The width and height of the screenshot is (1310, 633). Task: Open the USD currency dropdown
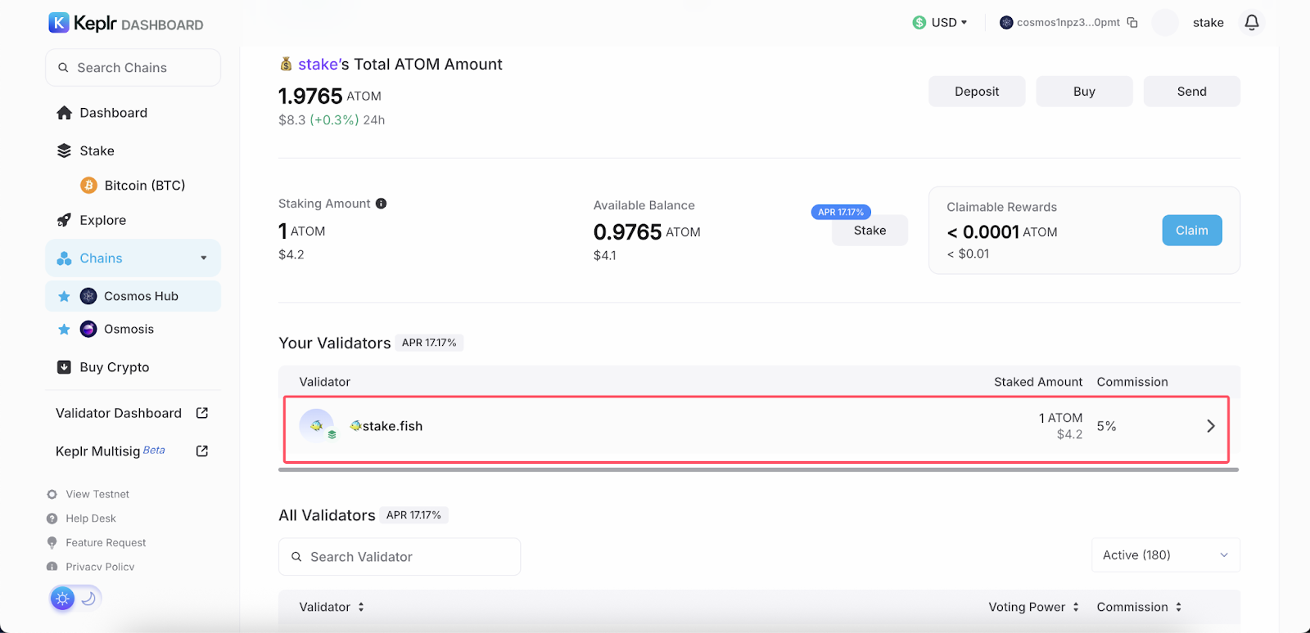(x=941, y=23)
